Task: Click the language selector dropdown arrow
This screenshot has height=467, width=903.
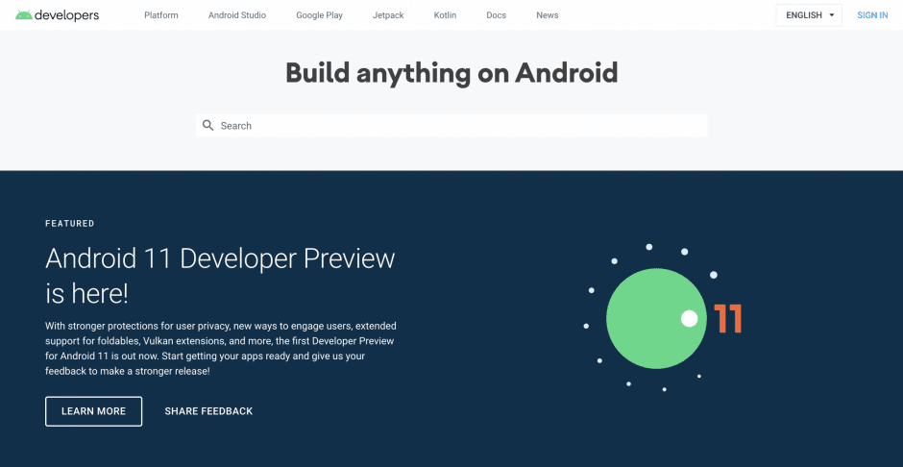Action: click(831, 15)
